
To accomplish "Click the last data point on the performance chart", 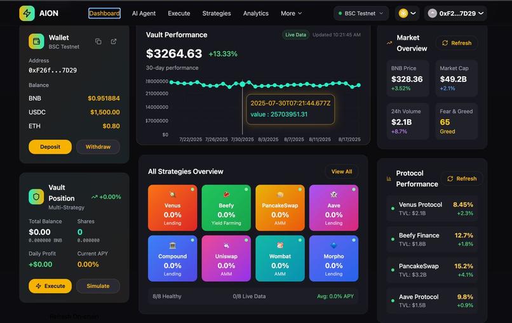I will pos(358,85).
